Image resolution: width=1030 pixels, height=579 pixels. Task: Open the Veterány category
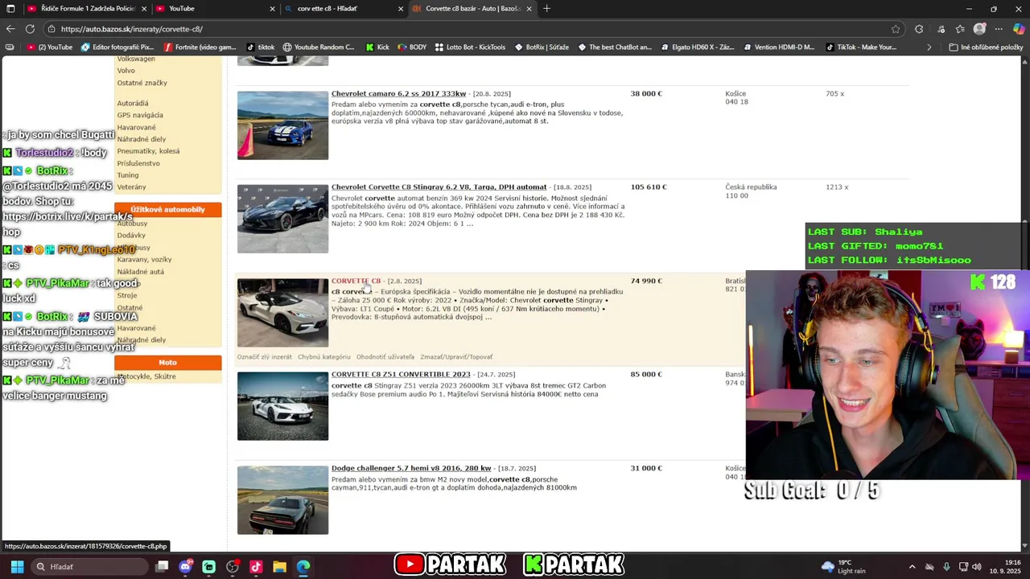pos(132,187)
